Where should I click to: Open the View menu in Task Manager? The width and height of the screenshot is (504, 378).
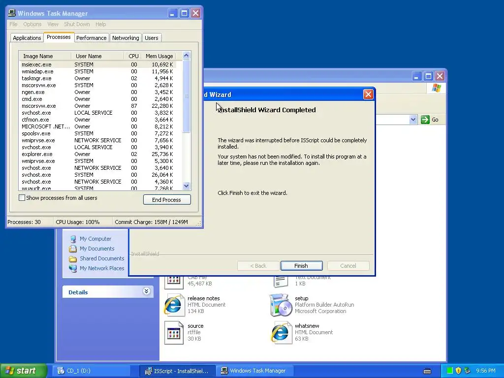tap(53, 24)
